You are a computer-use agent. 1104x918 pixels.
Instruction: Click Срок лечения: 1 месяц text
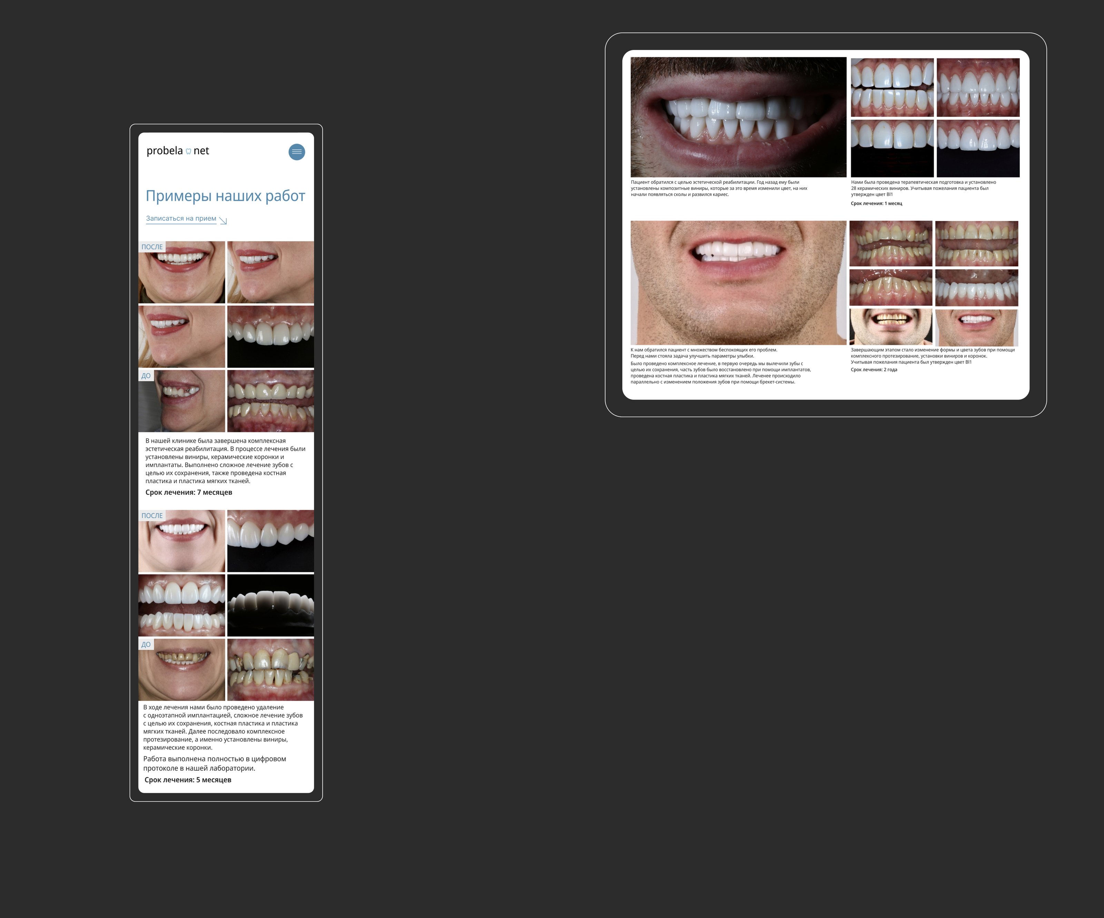pos(876,204)
